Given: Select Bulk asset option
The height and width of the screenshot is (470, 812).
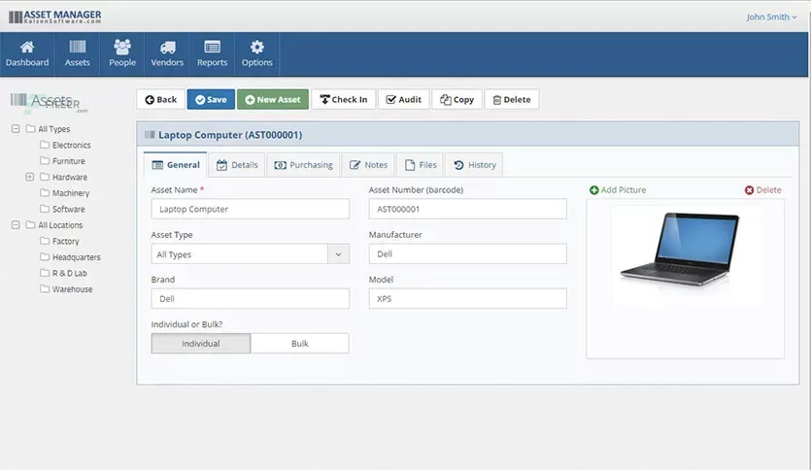Looking at the screenshot, I should click(299, 343).
